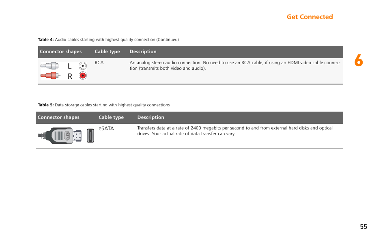Click 'Description' header in Table 4
This screenshot has width=387, height=248.
[143, 52]
